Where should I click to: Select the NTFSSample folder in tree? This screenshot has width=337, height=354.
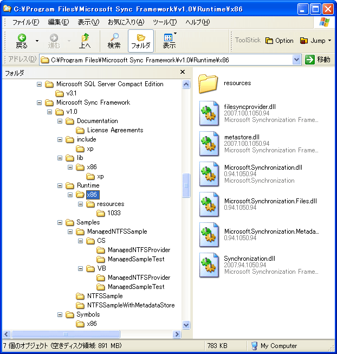point(105,296)
